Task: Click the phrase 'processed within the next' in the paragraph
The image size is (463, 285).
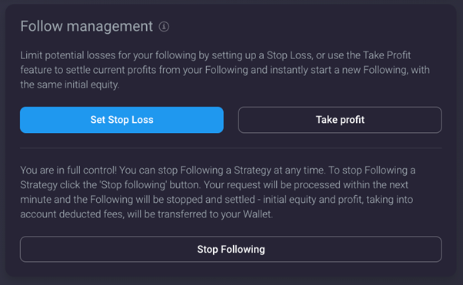Action: pos(351,185)
